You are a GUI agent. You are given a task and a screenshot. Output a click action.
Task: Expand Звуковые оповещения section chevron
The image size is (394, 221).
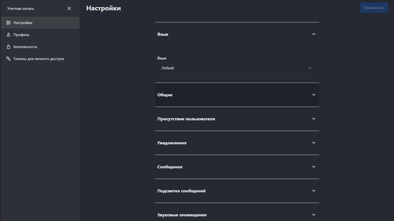314,215
